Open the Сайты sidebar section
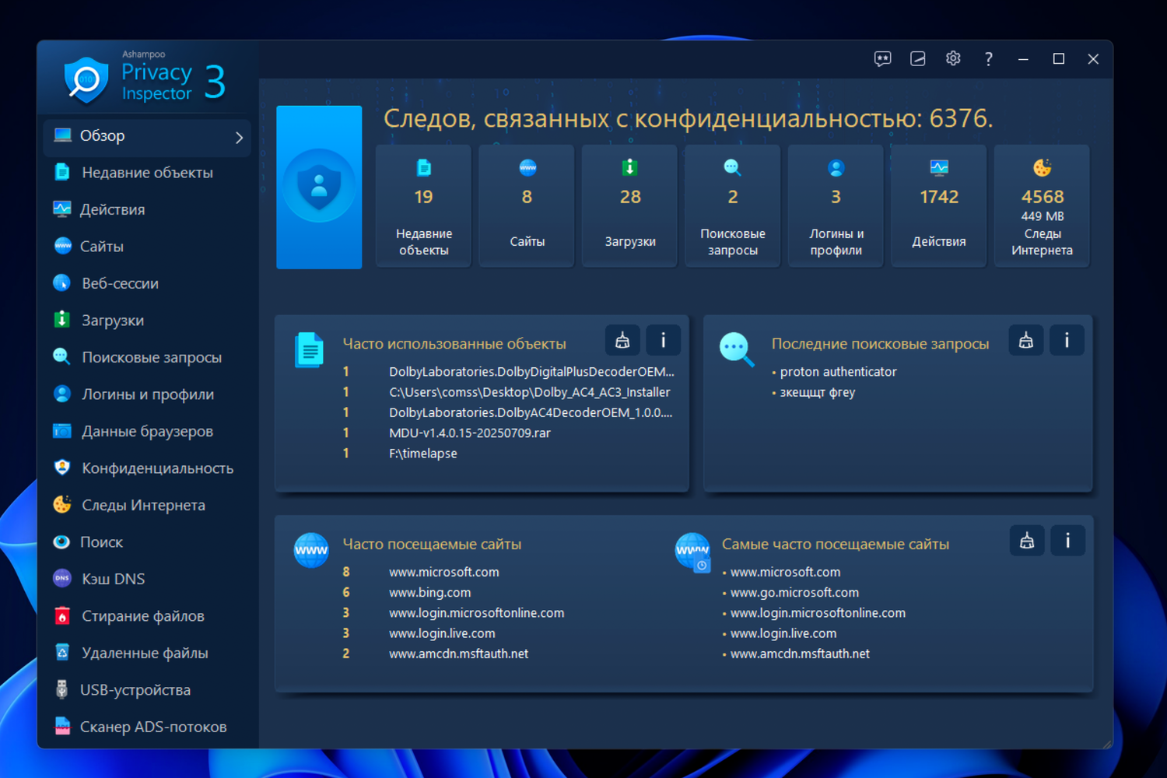 146,247
